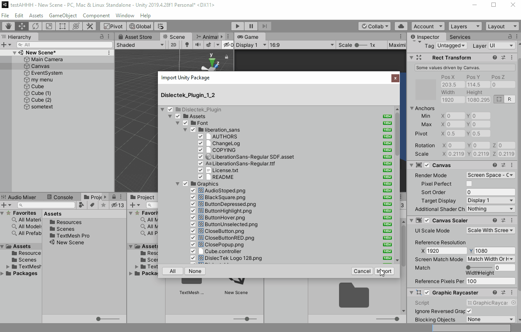Screen dimensions: 521x332
Task: Open the Assets menu
Action: coord(36,16)
